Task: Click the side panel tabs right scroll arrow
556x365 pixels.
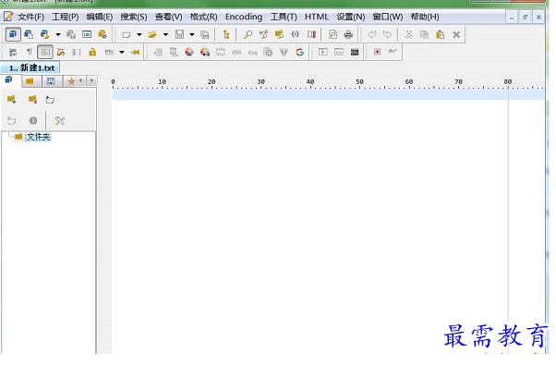Action: pos(91,80)
